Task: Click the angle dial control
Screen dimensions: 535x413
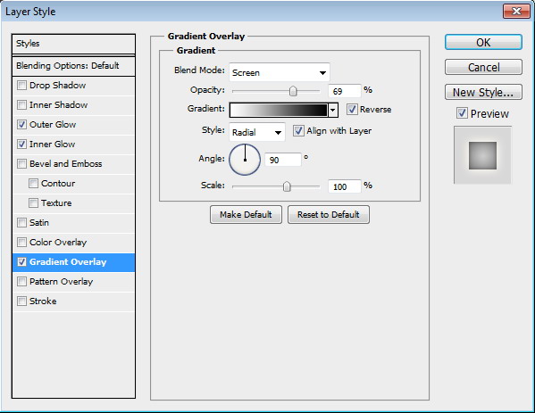Action: (x=245, y=160)
